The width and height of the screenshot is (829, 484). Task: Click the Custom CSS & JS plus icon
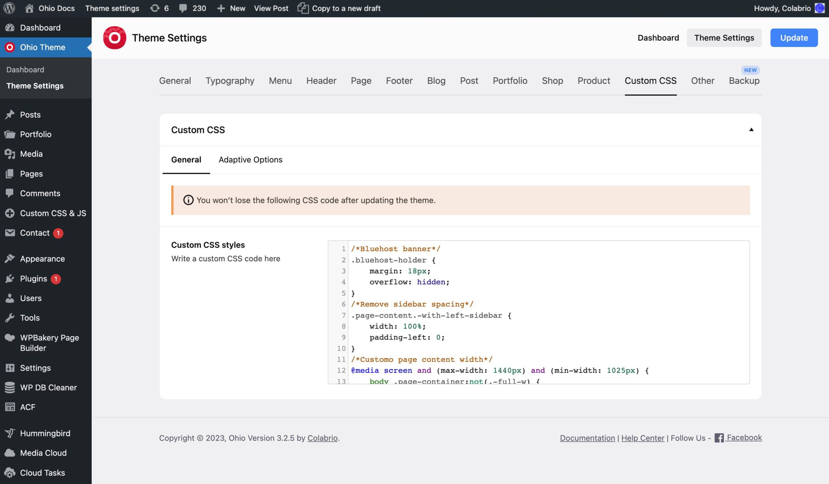tap(10, 213)
